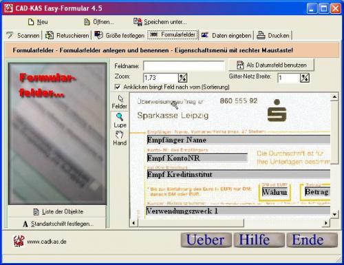The height and width of the screenshot is (265, 344).
Task: Click the Ueber button
Action: [206, 240]
